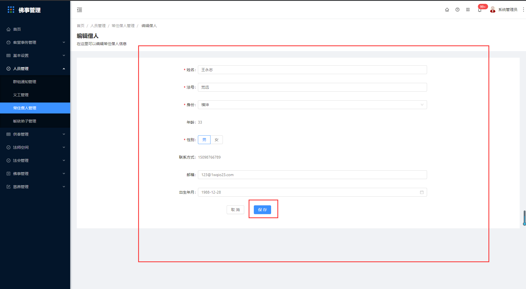Click the 系统管理员 user avatar
The height and width of the screenshot is (289, 526).
click(493, 10)
